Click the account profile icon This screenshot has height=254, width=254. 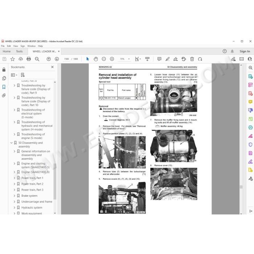[250, 59]
